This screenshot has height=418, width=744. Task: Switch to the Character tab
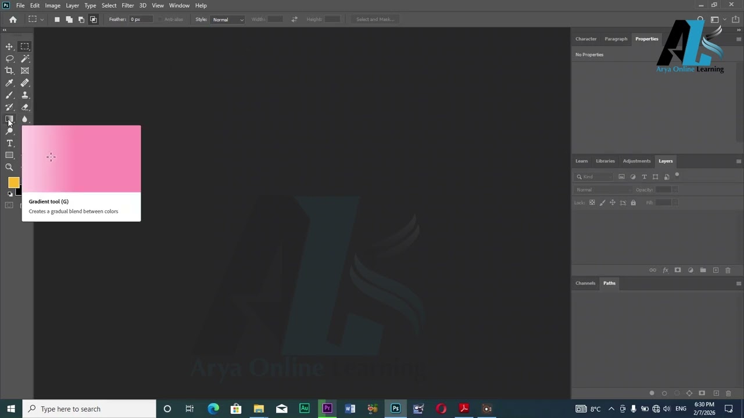[586, 39]
